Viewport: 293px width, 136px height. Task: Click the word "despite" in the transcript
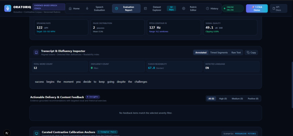pos(121,82)
